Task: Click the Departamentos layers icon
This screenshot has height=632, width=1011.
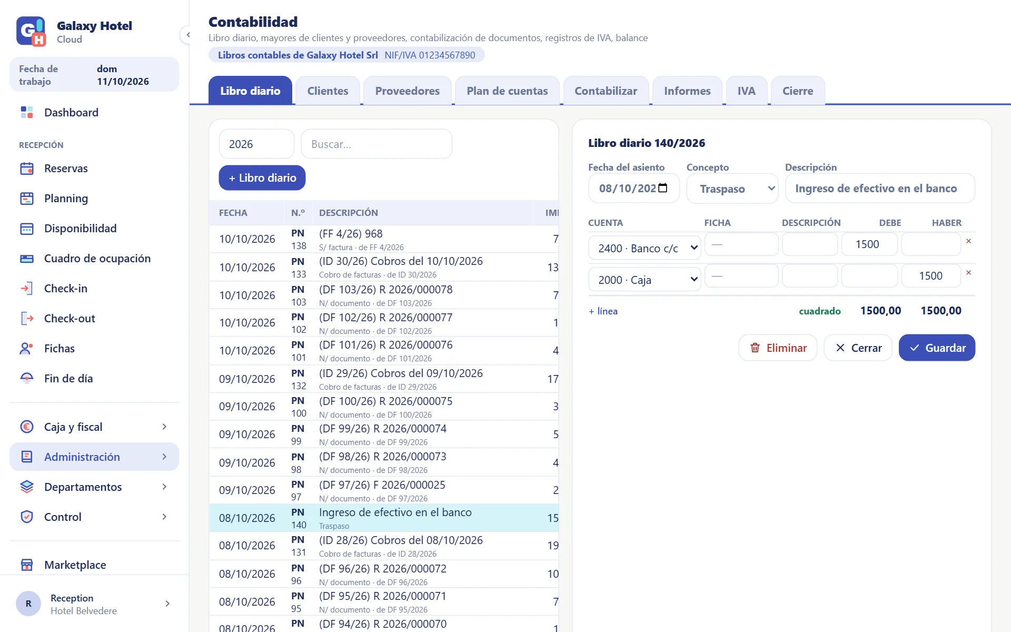Action: pyautogui.click(x=27, y=487)
